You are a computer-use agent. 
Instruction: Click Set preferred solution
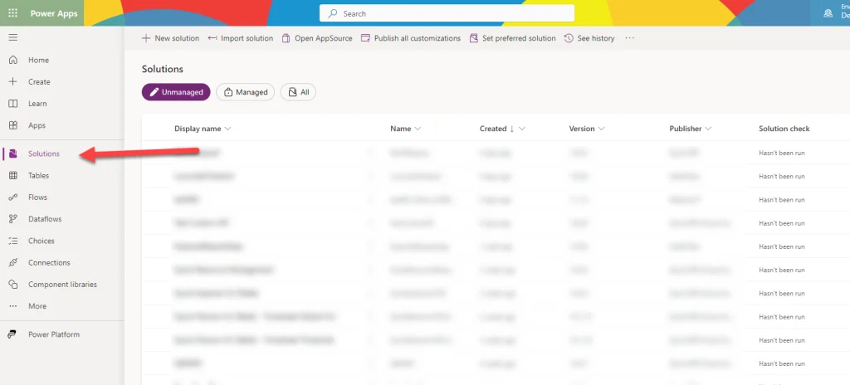[x=512, y=38]
